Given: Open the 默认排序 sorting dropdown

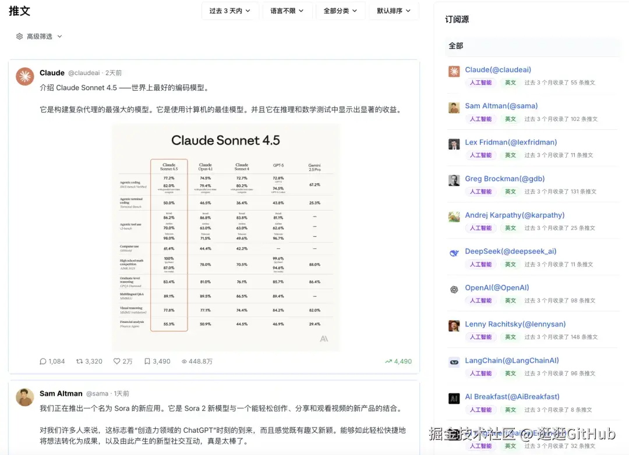Looking at the screenshot, I should [x=394, y=10].
